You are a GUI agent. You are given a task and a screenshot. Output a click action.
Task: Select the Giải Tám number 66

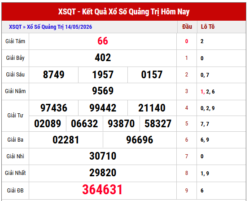[x=103, y=41]
